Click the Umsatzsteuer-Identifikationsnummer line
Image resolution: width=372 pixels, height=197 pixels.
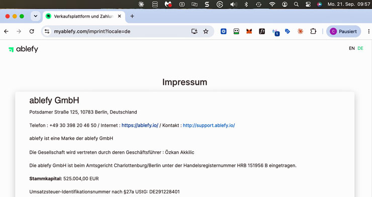click(105, 191)
